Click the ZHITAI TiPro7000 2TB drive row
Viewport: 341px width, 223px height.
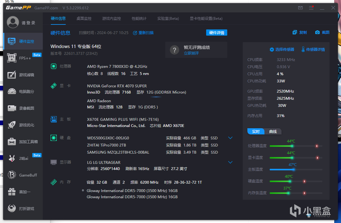tap(153, 145)
